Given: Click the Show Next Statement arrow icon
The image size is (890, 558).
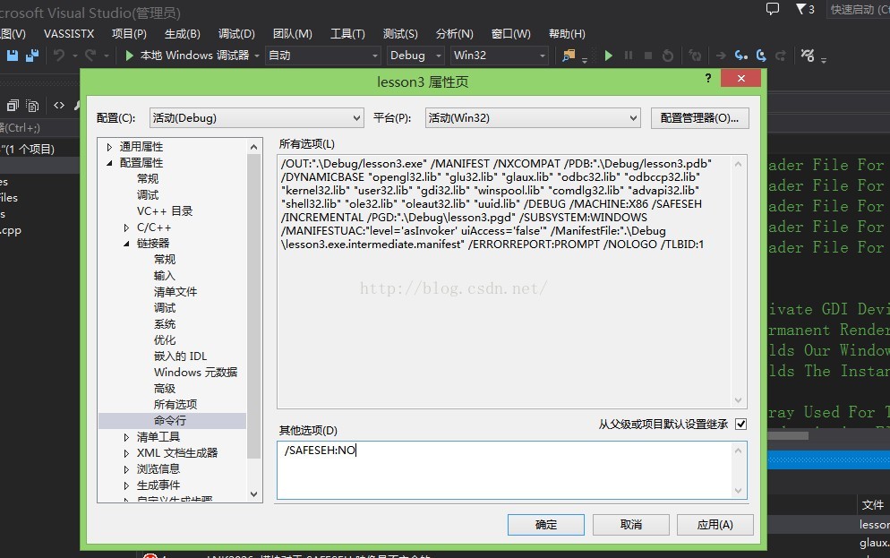Looking at the screenshot, I should tap(721, 55).
